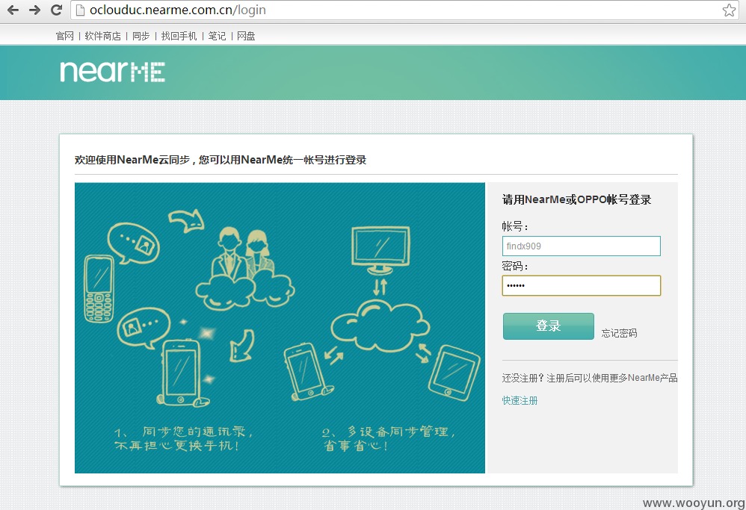Click the 登录 login button
Screen dimensions: 746x510
pyautogui.click(x=549, y=326)
